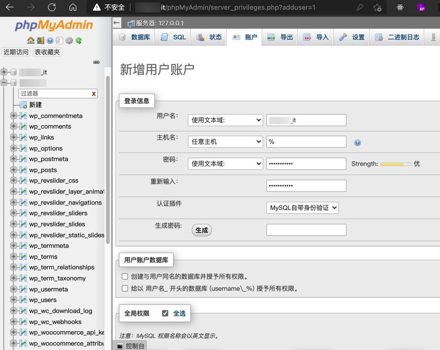
Task: Click the 全选 check all link
Action: 179,313
